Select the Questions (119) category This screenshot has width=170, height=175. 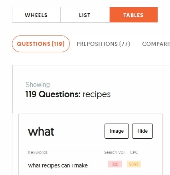click(41, 44)
